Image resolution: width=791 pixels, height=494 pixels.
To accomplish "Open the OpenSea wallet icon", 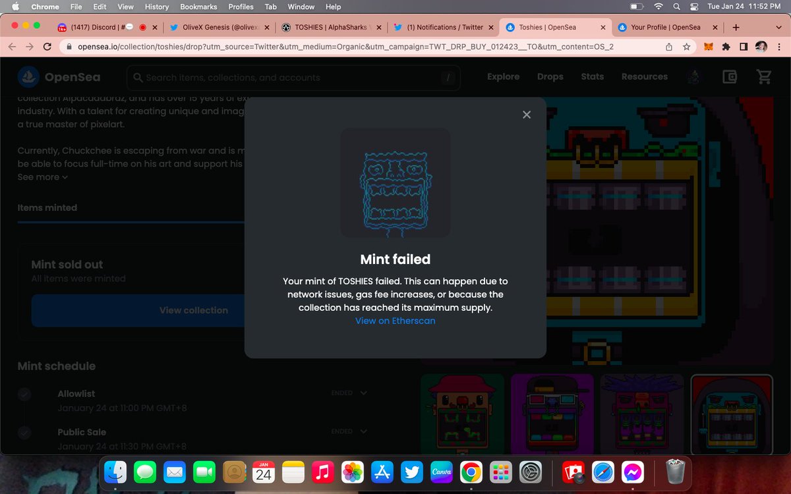I will (x=729, y=76).
